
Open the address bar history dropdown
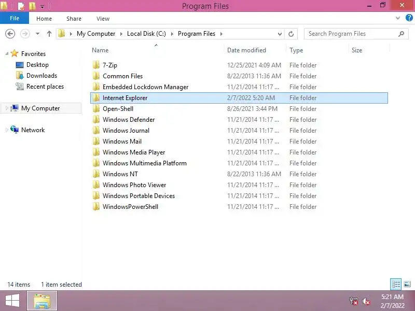point(280,34)
